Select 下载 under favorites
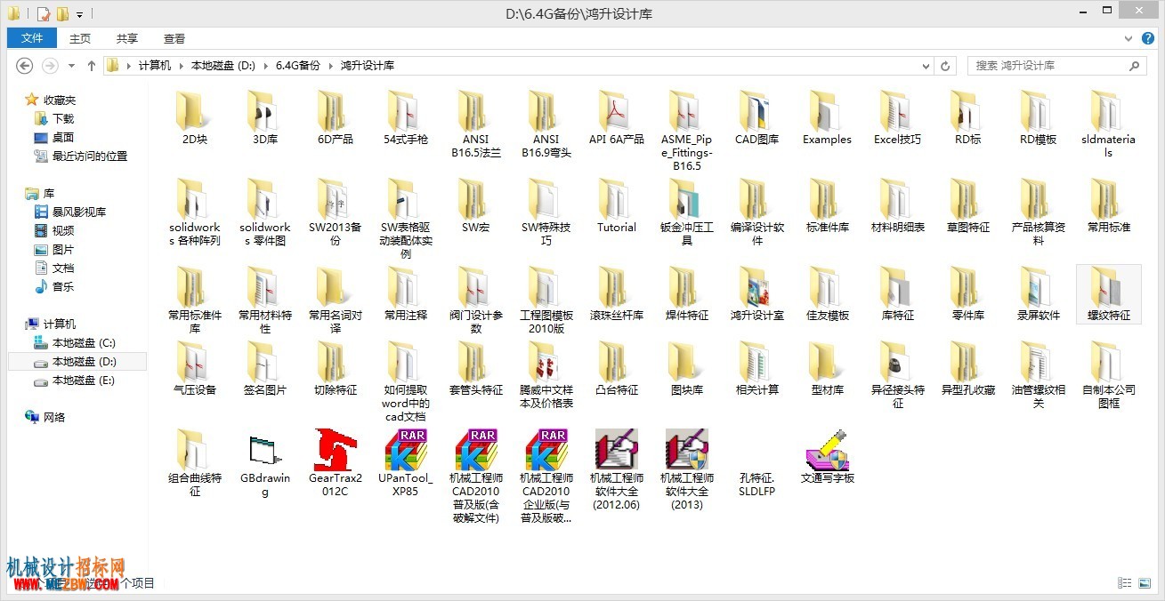 point(62,118)
